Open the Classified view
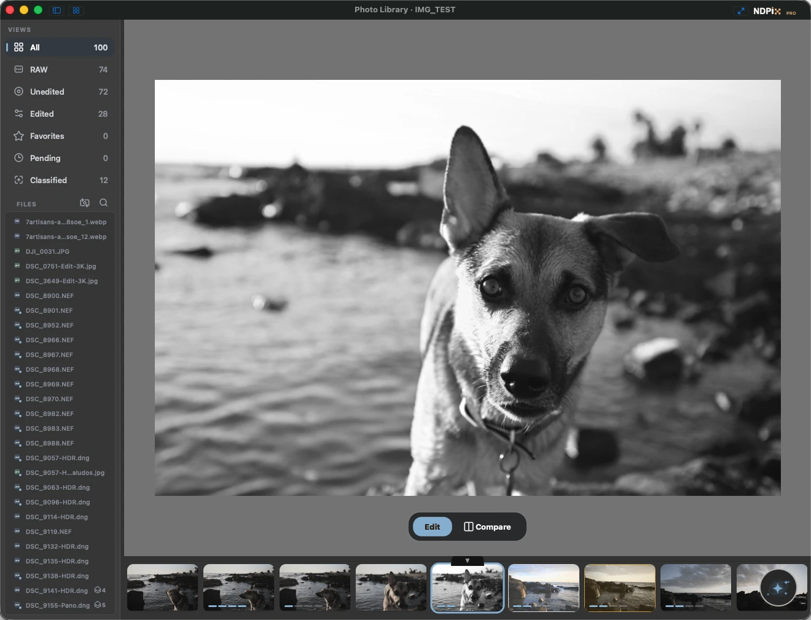 pyautogui.click(x=60, y=180)
